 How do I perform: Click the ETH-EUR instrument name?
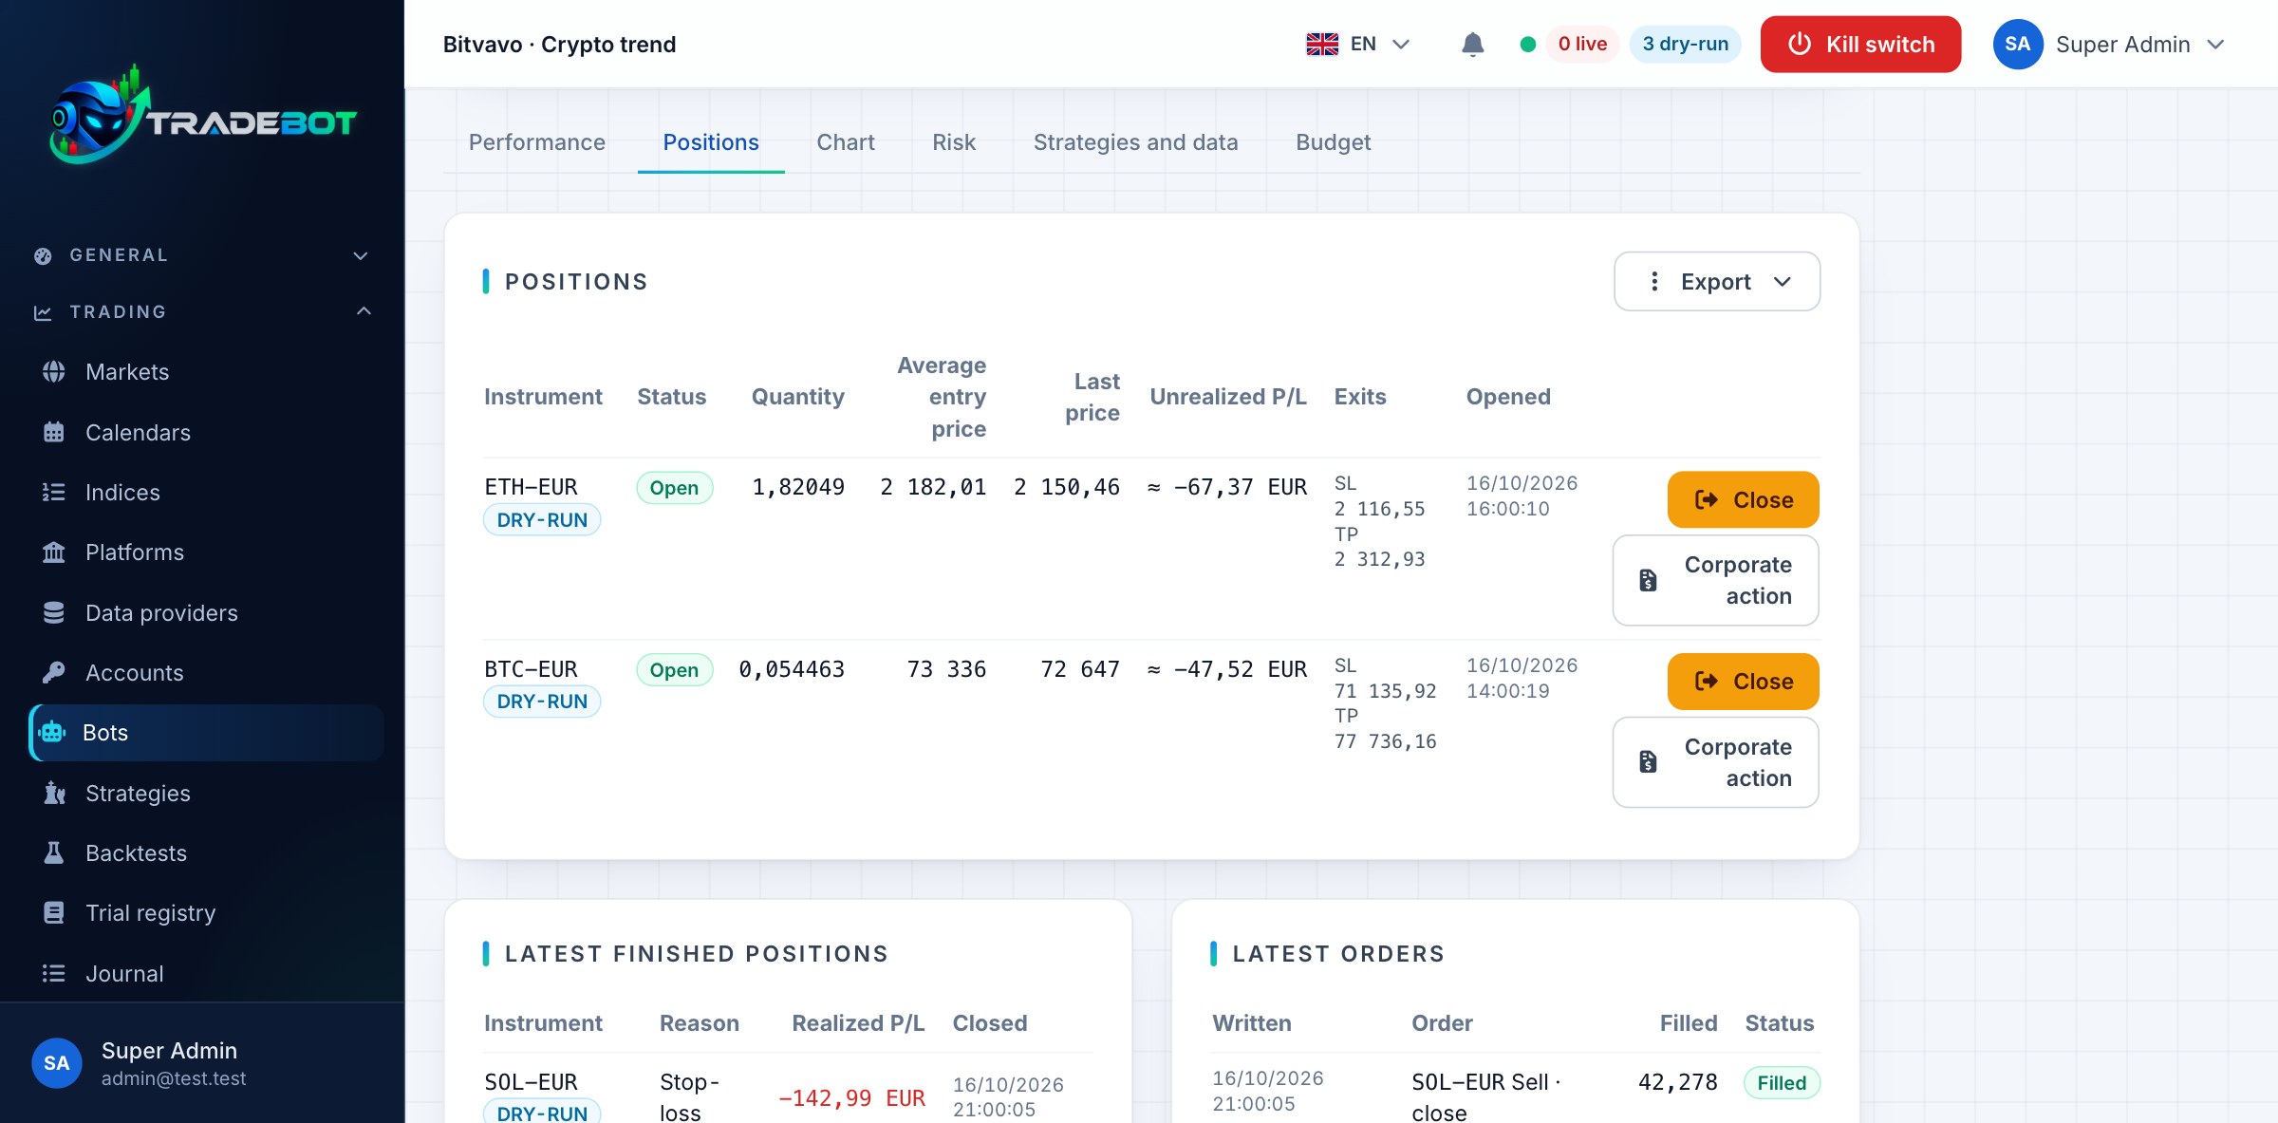click(x=531, y=487)
